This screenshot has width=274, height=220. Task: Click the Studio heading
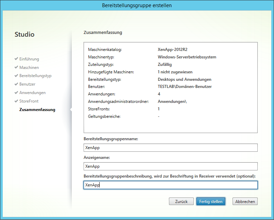[x=24, y=34]
